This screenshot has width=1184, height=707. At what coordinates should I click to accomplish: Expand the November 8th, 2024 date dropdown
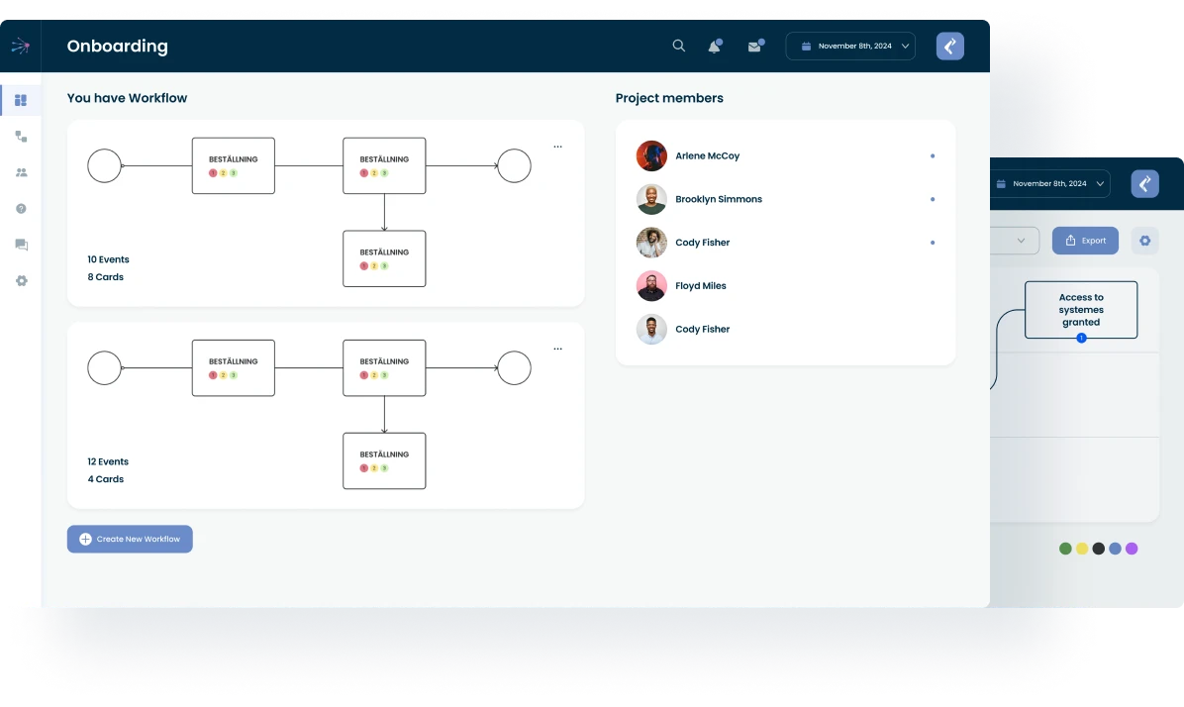(x=850, y=47)
